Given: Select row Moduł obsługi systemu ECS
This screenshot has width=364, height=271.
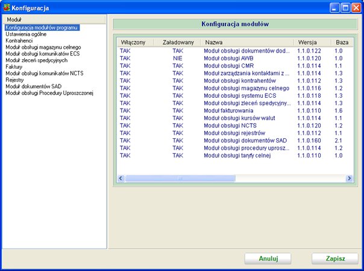Looking at the screenshot, I should (235, 96).
